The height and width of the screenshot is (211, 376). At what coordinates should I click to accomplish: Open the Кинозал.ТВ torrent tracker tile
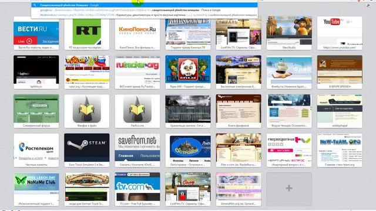point(188,33)
